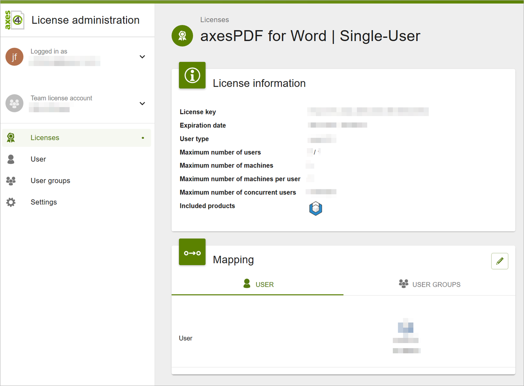Screen dimensions: 524x386
Task: Click the Included products label
Action: (x=207, y=206)
